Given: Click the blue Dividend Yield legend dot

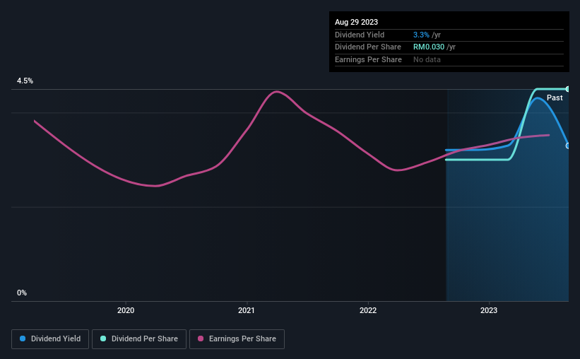Looking at the screenshot, I should tap(23, 339).
